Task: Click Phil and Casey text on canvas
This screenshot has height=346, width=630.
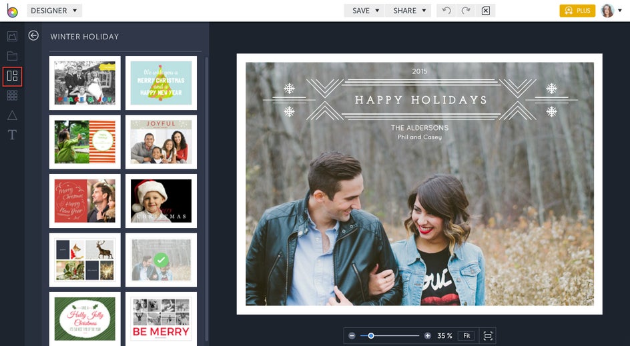Action: click(420, 137)
